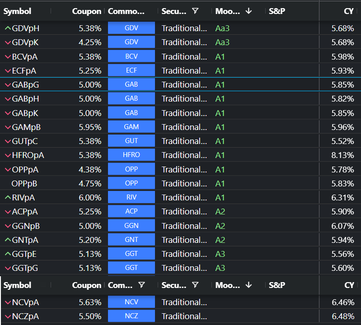Click the down arrow beside NCVpA
Viewport: 361px width, 325px height.
coord(8,302)
